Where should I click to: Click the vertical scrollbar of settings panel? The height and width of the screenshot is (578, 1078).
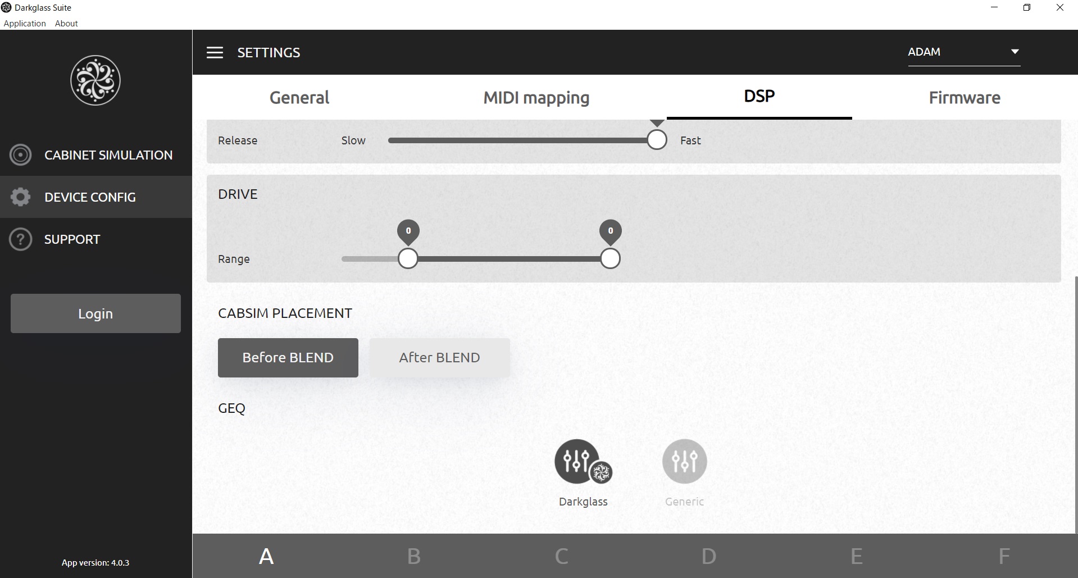[x=1076, y=404]
